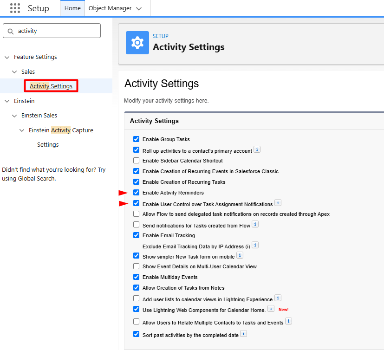The height and width of the screenshot is (350, 384).
Task: Collapse the Einstein tree node
Action: pos(7,101)
